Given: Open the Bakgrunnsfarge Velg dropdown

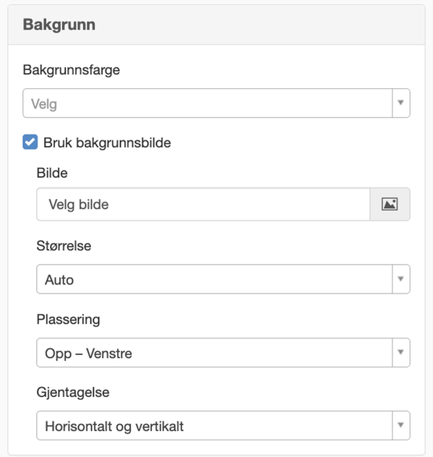Looking at the screenshot, I should click(x=217, y=103).
